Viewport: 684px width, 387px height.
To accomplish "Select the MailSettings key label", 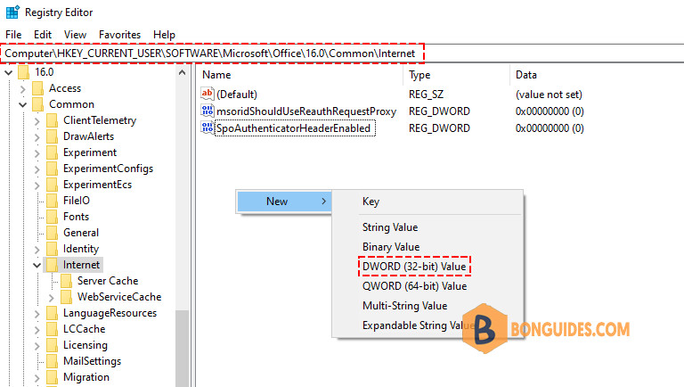I will tap(92, 361).
